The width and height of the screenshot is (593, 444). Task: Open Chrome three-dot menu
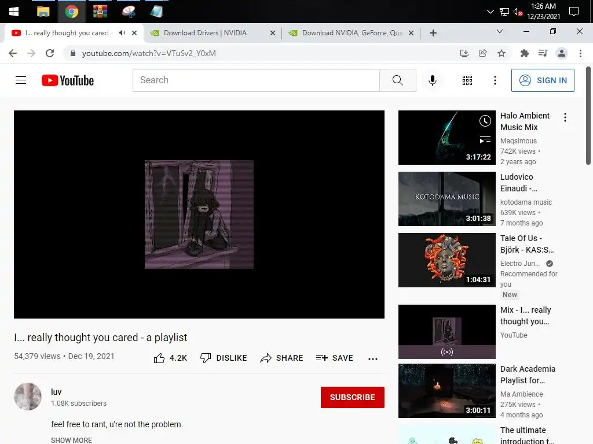(x=580, y=53)
